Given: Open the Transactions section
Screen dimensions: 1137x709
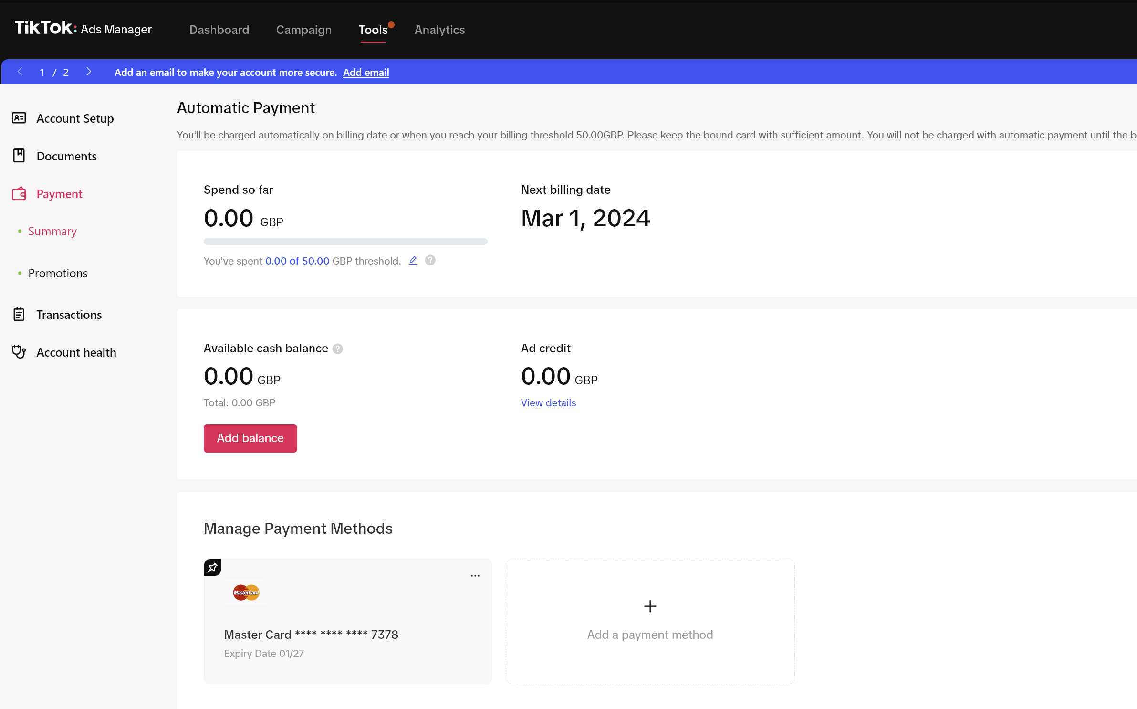Looking at the screenshot, I should pyautogui.click(x=69, y=315).
